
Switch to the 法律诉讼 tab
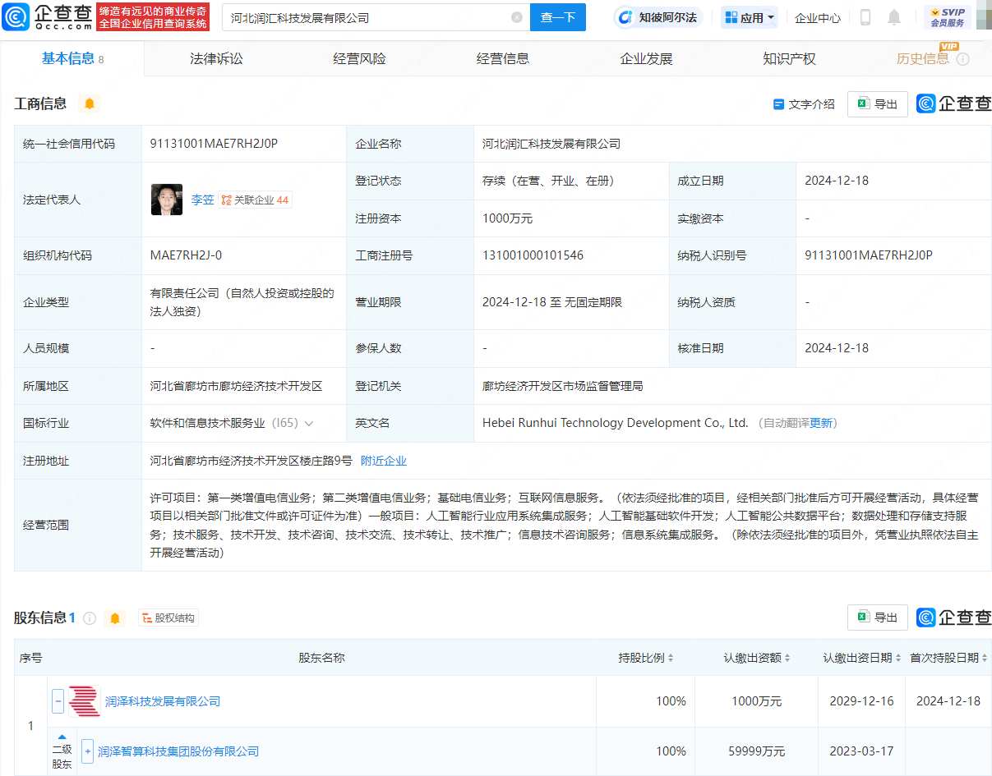tap(216, 59)
